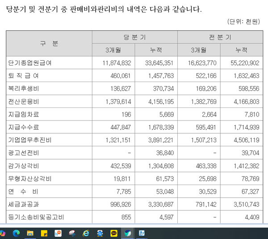Click the 구 분 header cell
The height and width of the screenshot is (239, 268).
tap(49, 44)
